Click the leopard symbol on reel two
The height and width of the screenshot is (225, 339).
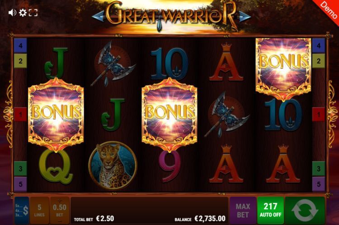(113, 165)
